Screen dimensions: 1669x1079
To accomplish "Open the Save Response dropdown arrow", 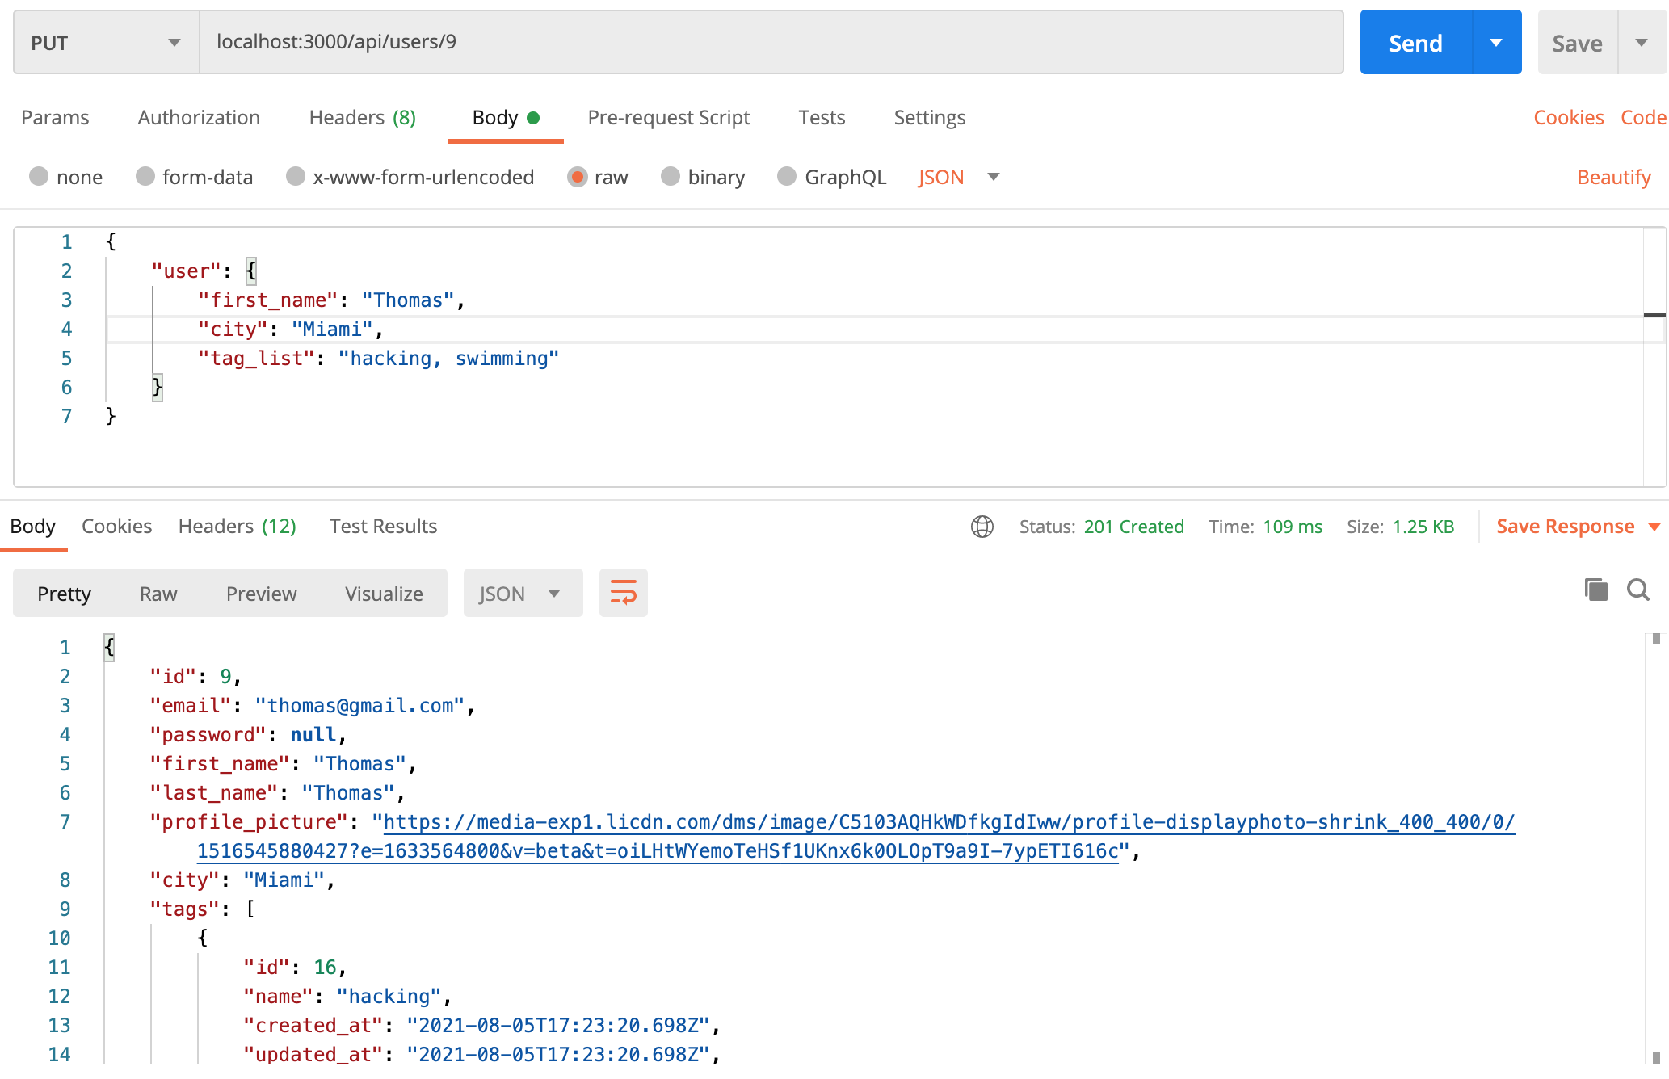I will tap(1654, 527).
